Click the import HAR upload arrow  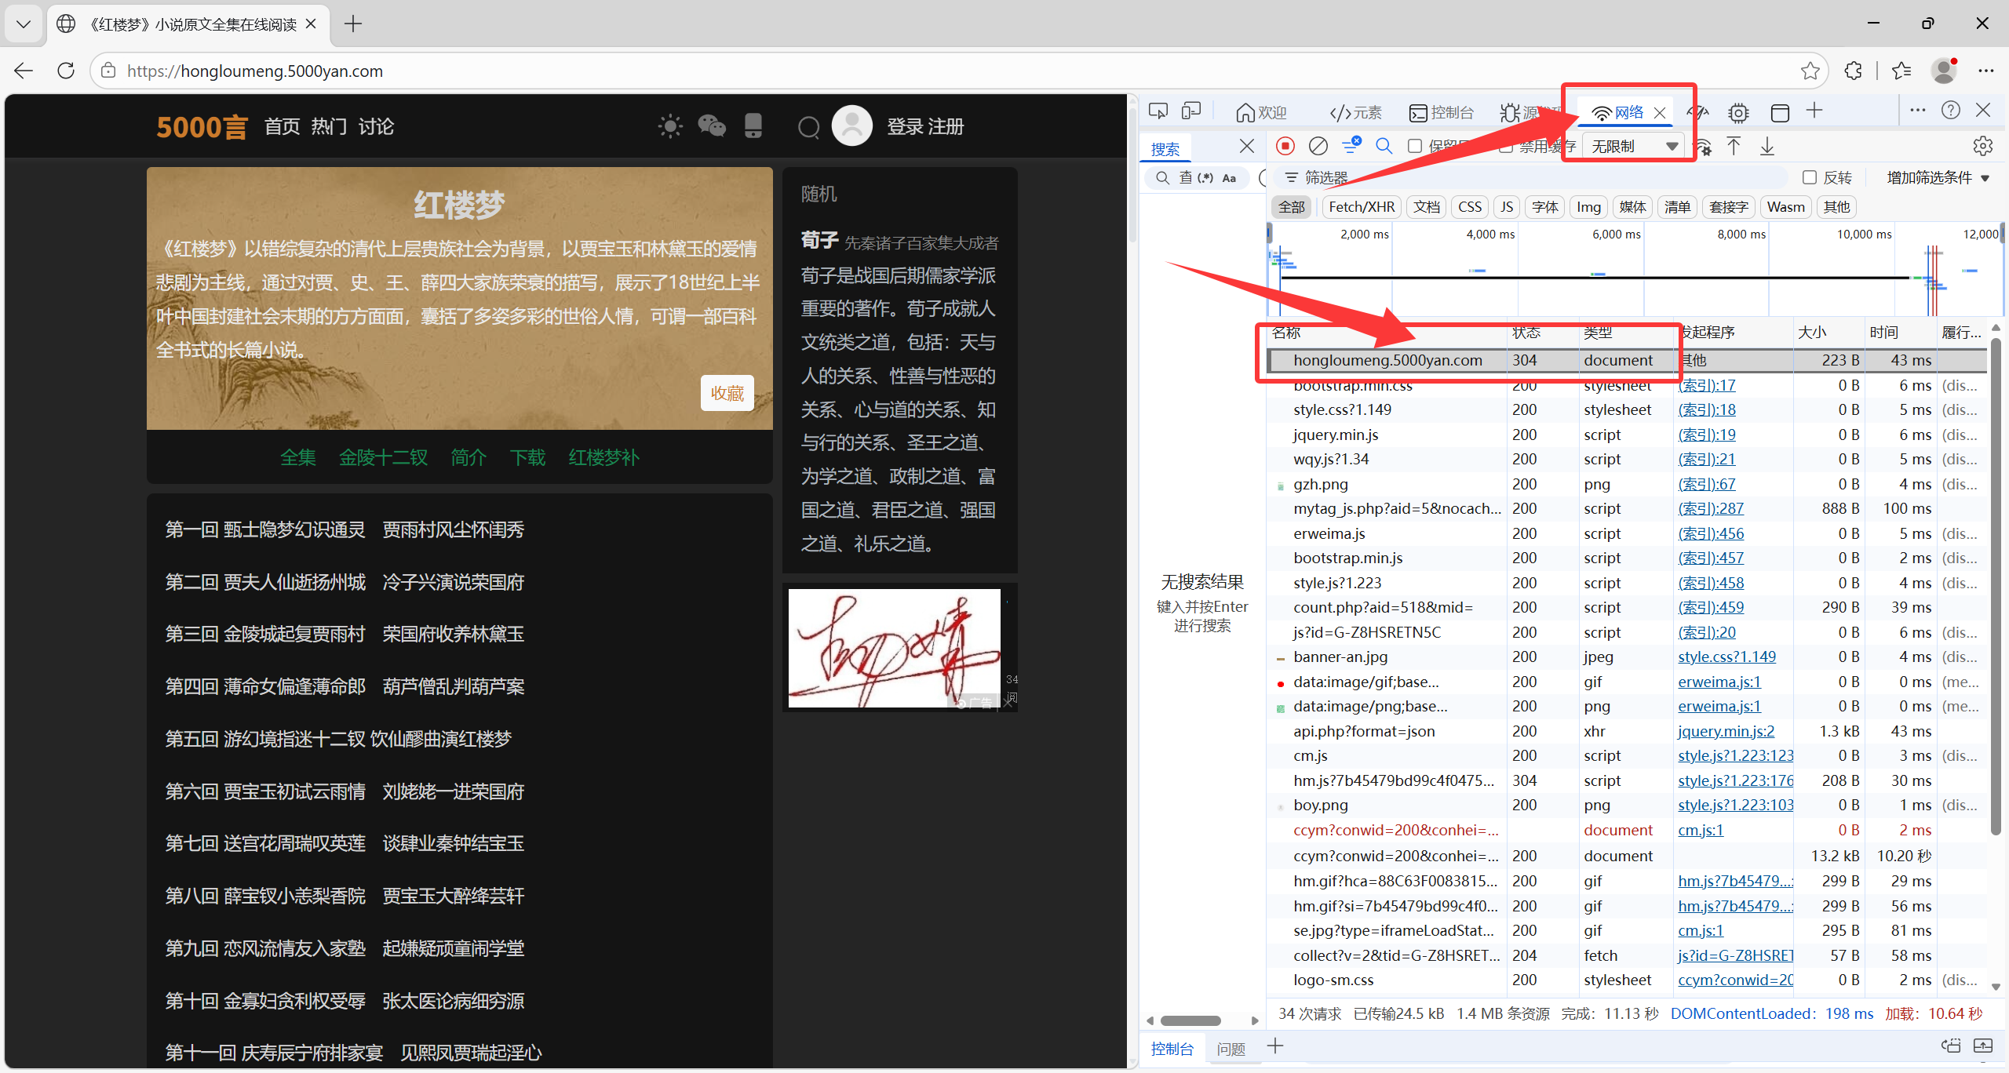pos(1734,146)
